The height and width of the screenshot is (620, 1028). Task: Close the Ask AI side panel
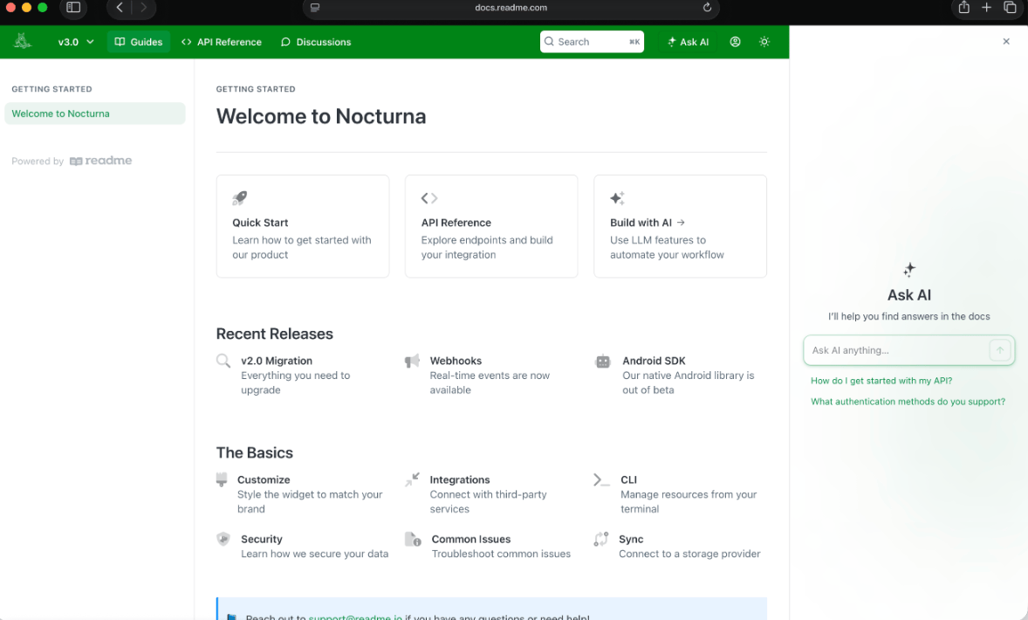[x=1006, y=41]
